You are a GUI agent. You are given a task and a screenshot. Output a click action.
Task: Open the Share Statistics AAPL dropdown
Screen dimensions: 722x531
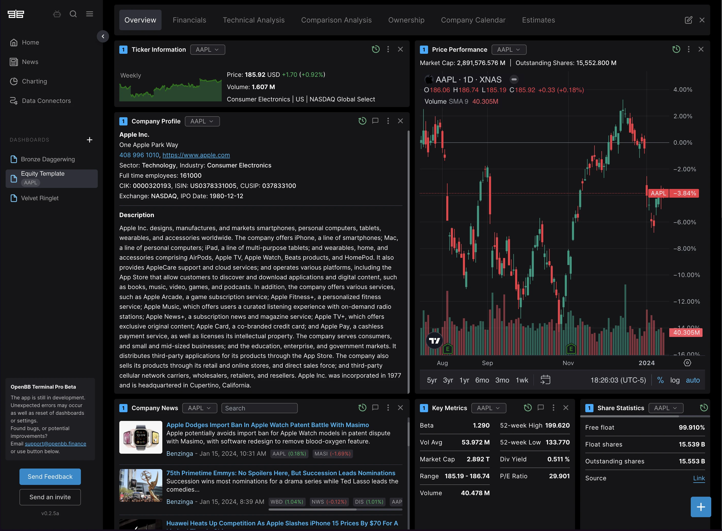click(666, 408)
